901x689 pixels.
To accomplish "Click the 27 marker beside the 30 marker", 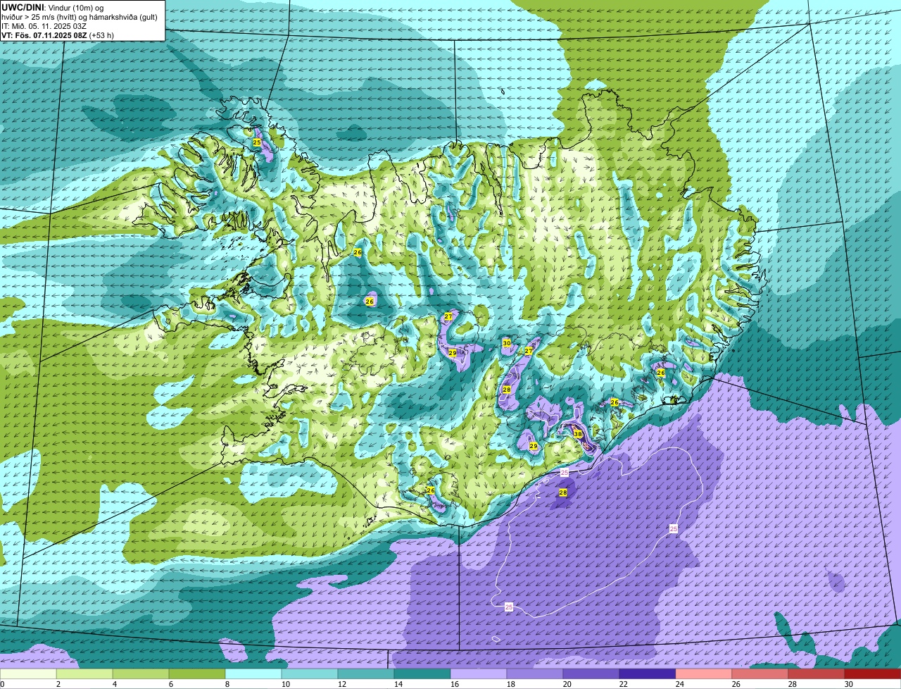I will coord(529,351).
